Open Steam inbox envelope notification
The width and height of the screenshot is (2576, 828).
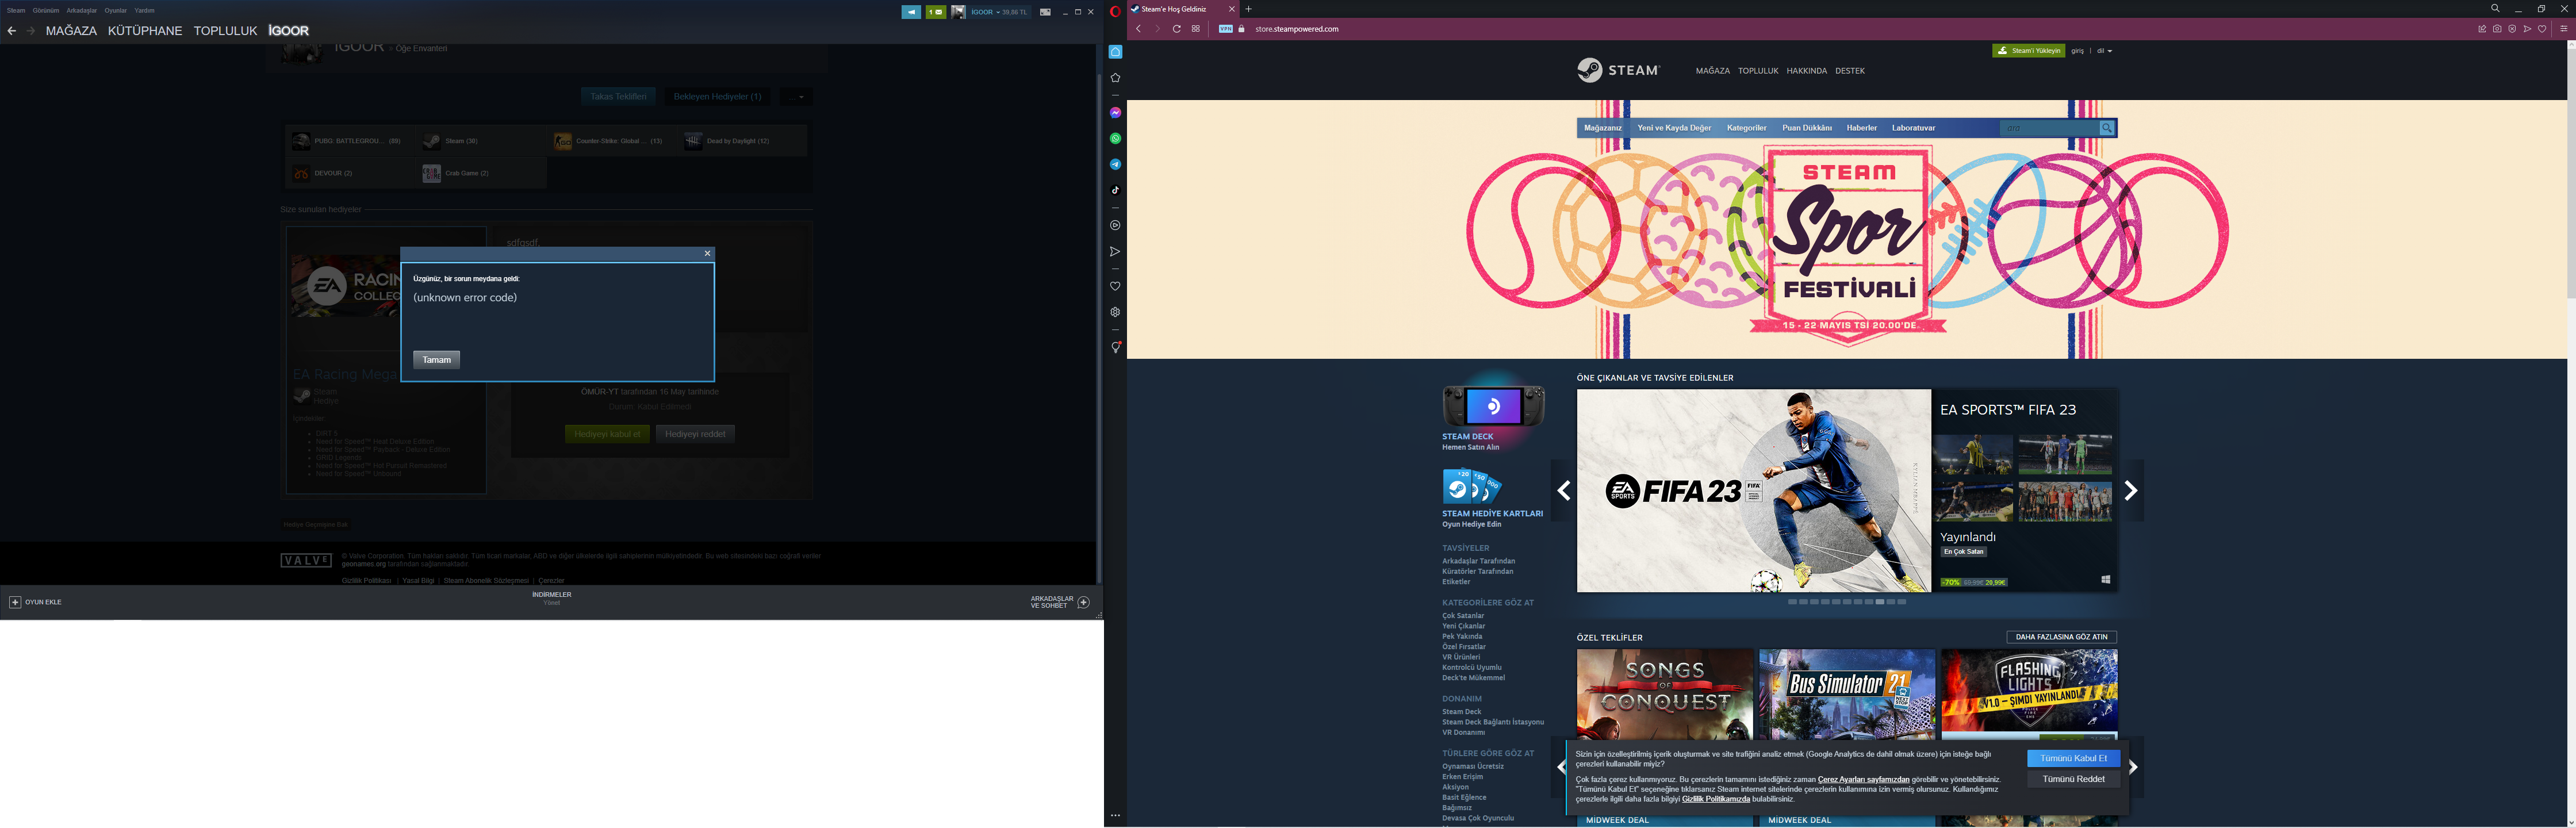pos(935,12)
